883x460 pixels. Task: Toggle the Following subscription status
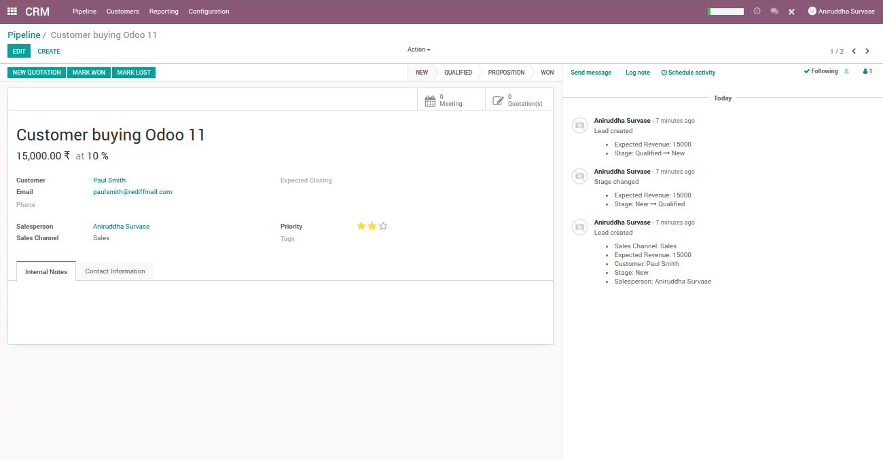tap(821, 71)
